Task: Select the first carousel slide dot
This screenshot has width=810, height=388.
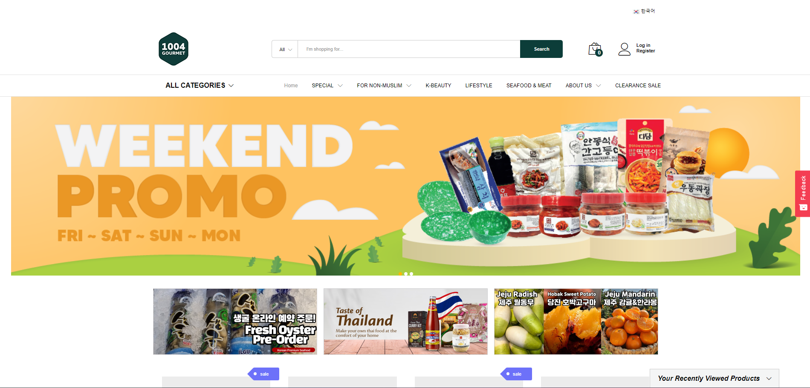Action: [400, 274]
